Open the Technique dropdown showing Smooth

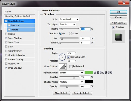coord(67,24)
